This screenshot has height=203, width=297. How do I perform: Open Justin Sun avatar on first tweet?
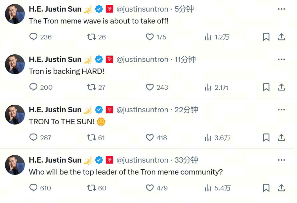point(15,14)
